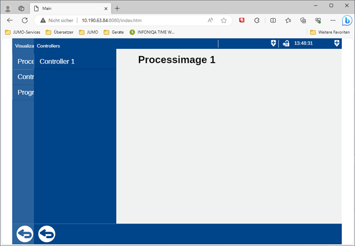Screen dimensions: 355x246
Task: Toggle split screen view in browser
Action: 273,21
